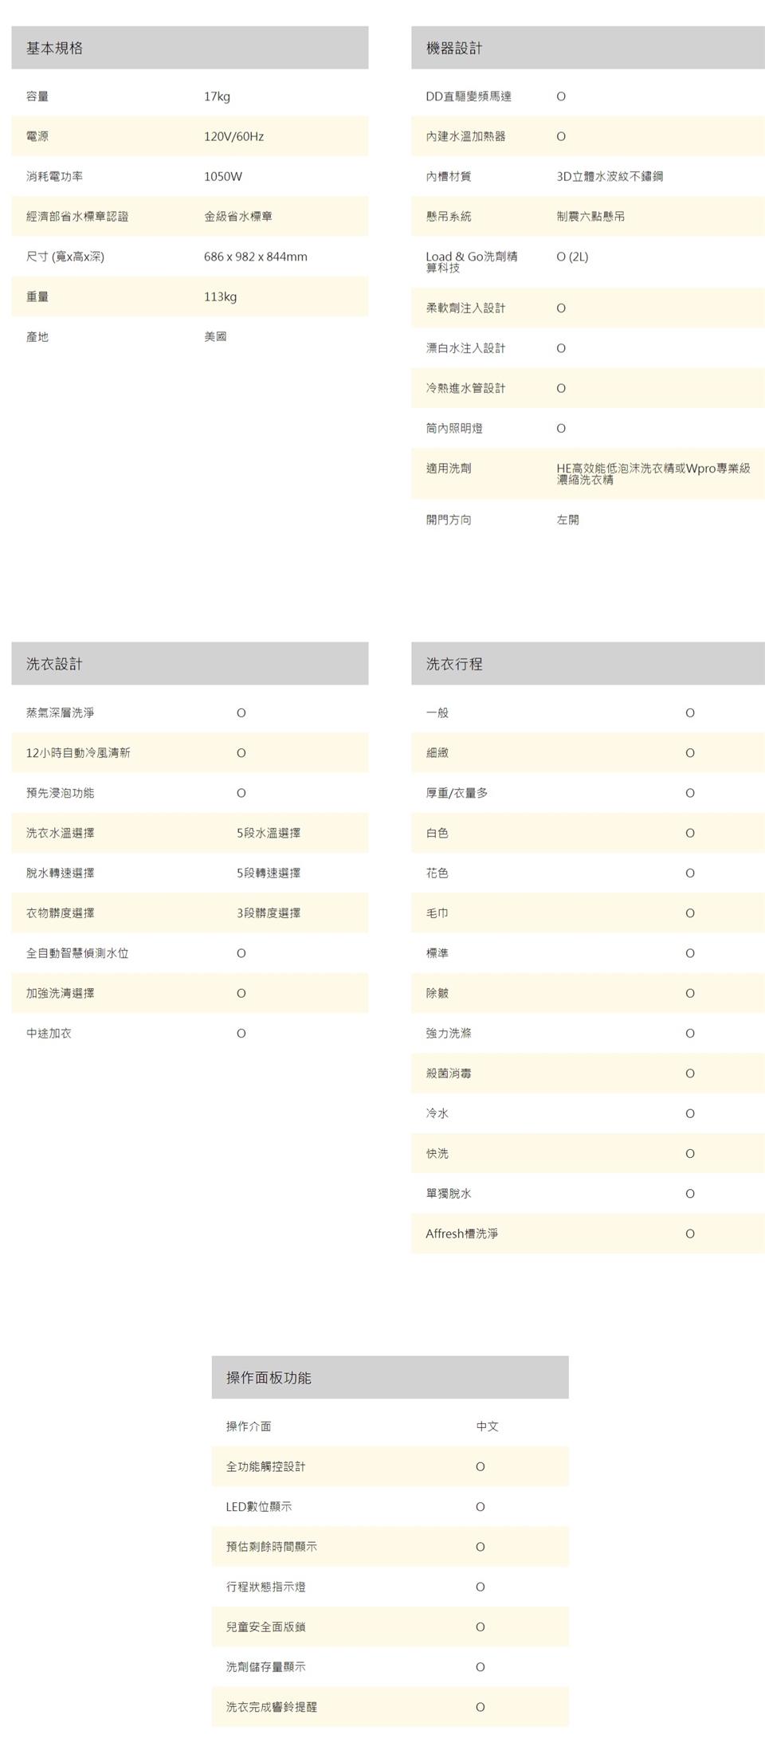Click the 中文 operation interface value
The width and height of the screenshot is (765, 1754).
[x=487, y=1426]
